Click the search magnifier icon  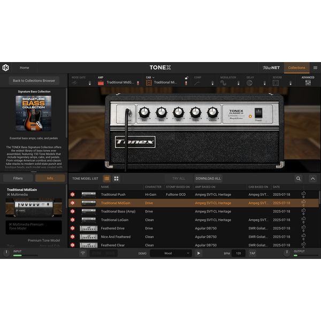pyautogui.click(x=299, y=178)
